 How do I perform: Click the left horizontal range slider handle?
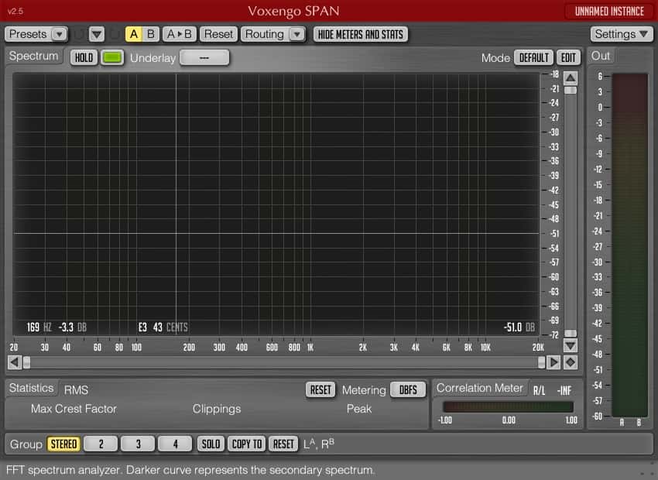pyautogui.click(x=26, y=362)
